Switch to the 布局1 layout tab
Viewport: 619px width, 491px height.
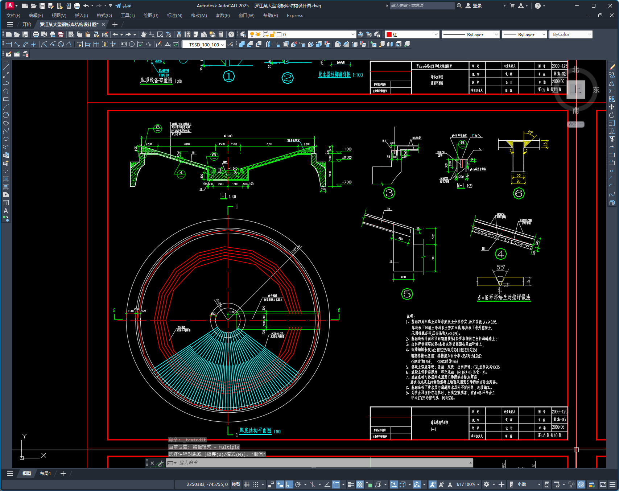pos(45,474)
